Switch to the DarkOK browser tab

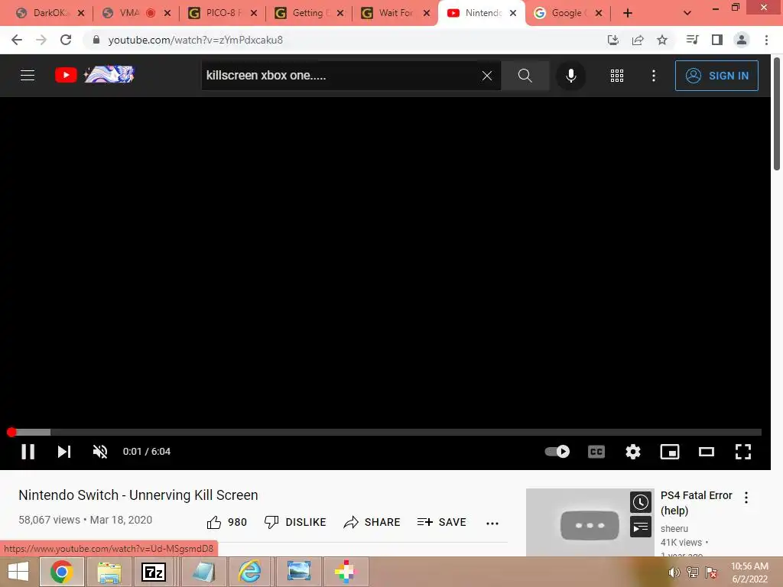(49, 13)
